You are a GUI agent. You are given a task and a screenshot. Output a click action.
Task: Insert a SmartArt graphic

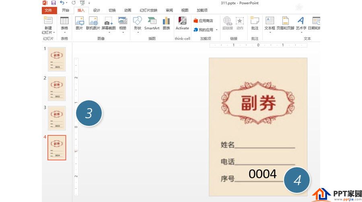(152, 23)
